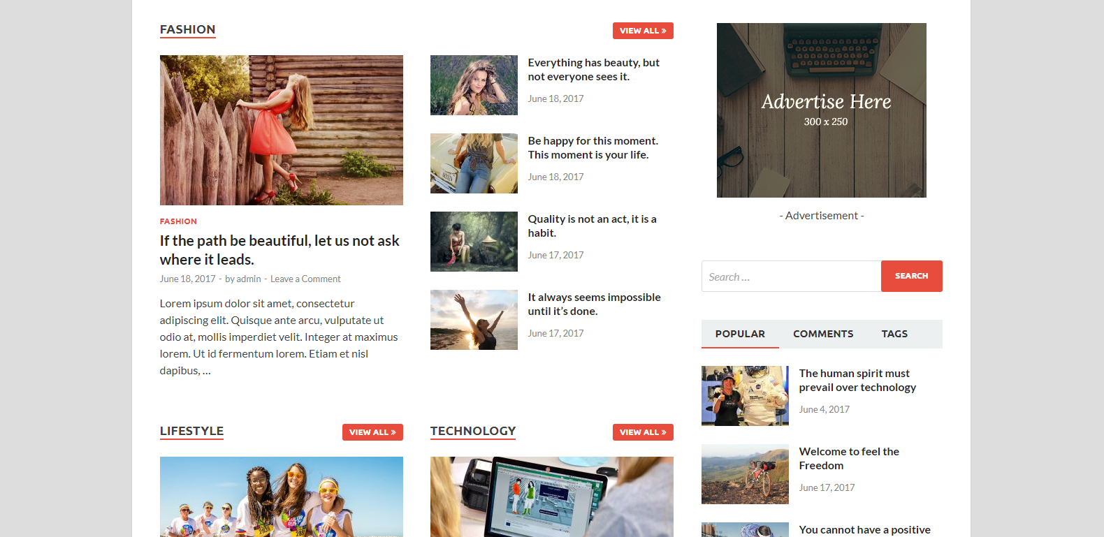Switch to the Comments tab
This screenshot has height=537, width=1104.
[x=822, y=334]
